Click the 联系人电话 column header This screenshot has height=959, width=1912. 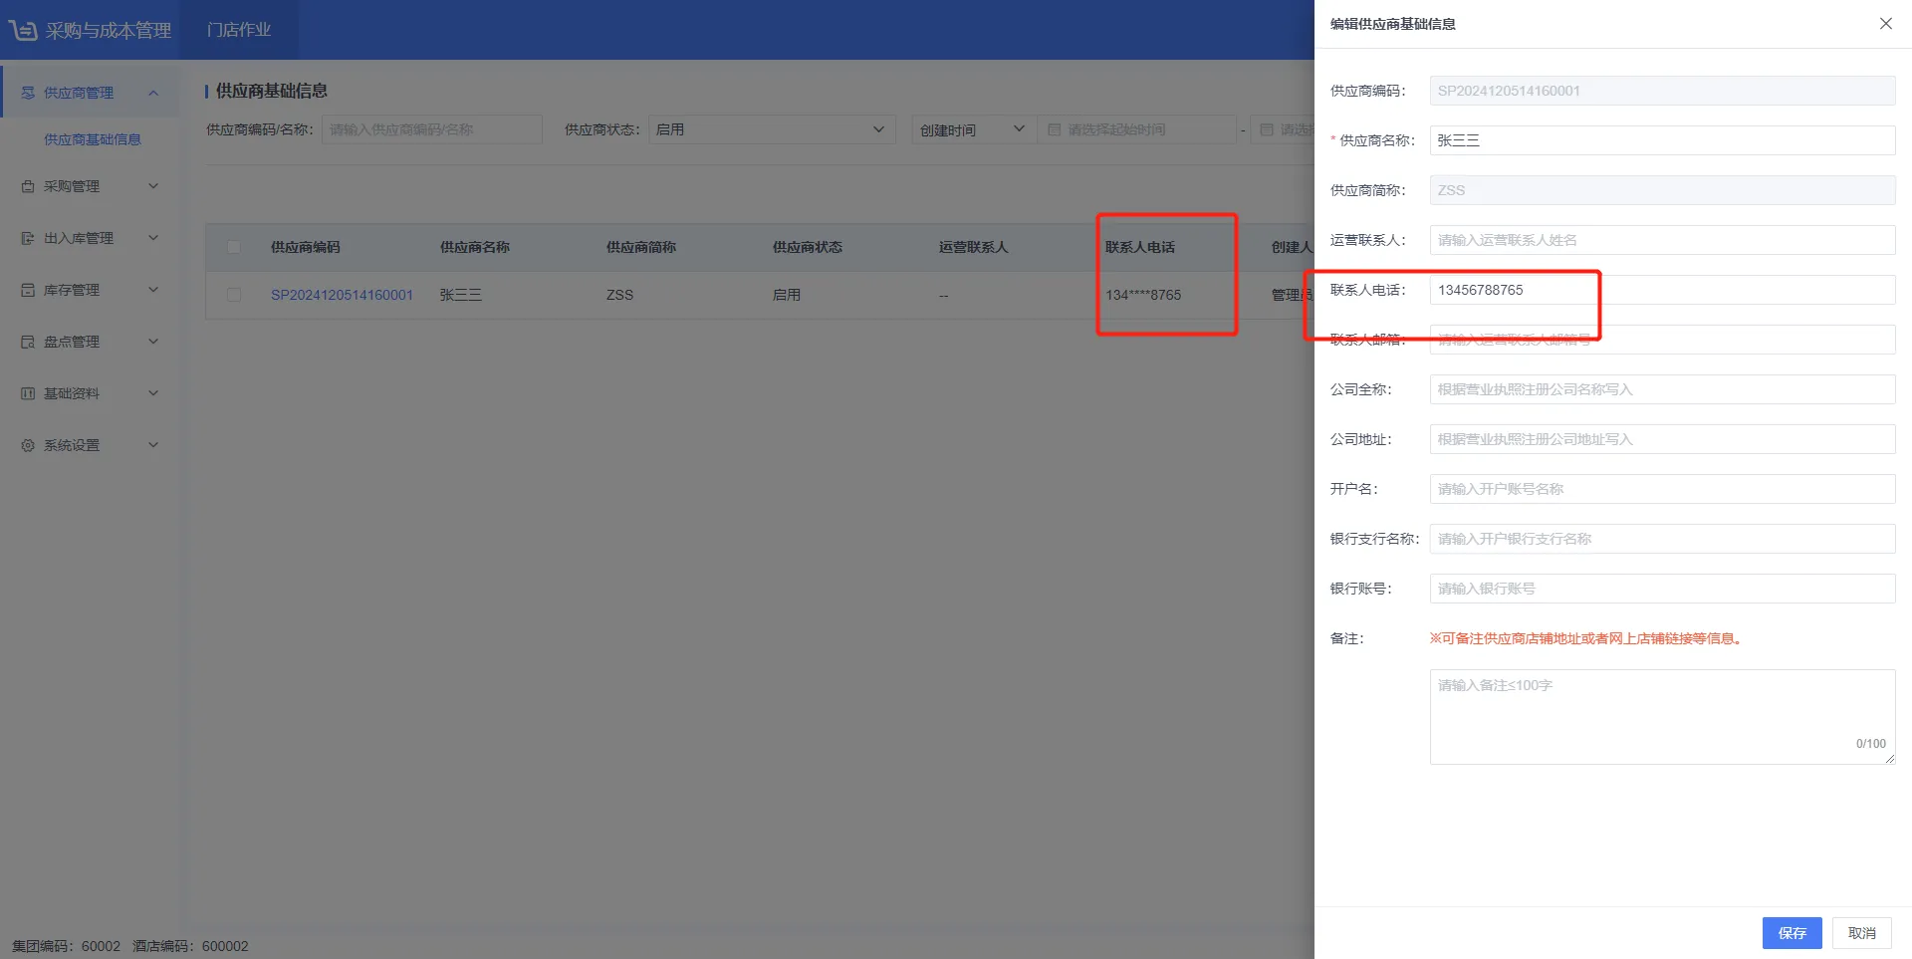coord(1140,247)
